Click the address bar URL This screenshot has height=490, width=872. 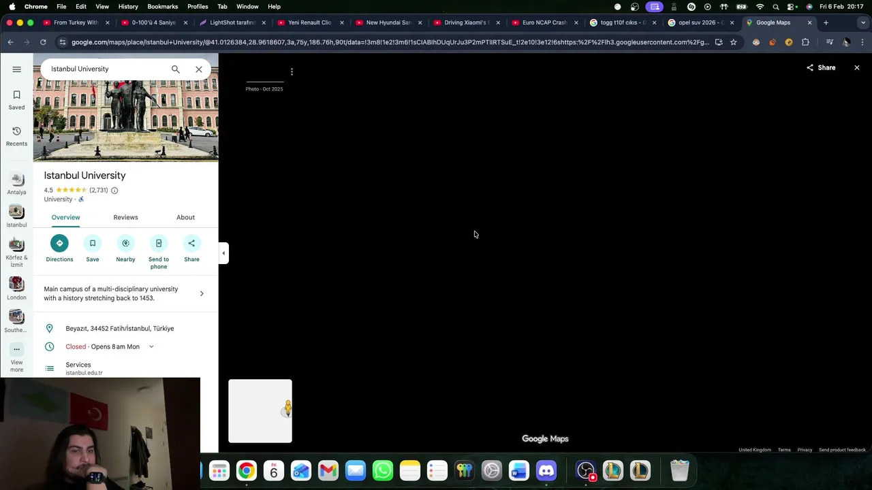(390, 42)
